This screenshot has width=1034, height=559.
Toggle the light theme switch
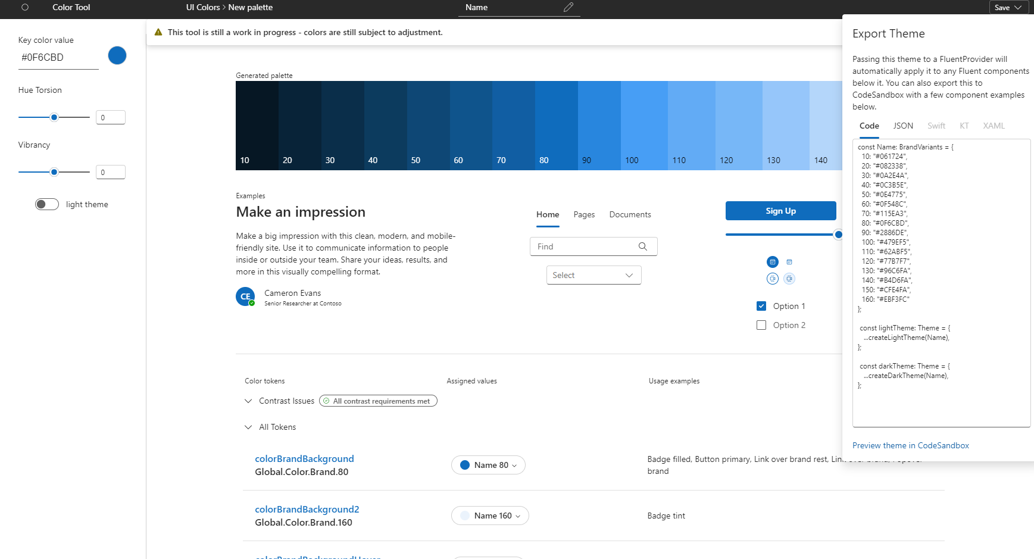pyautogui.click(x=47, y=204)
